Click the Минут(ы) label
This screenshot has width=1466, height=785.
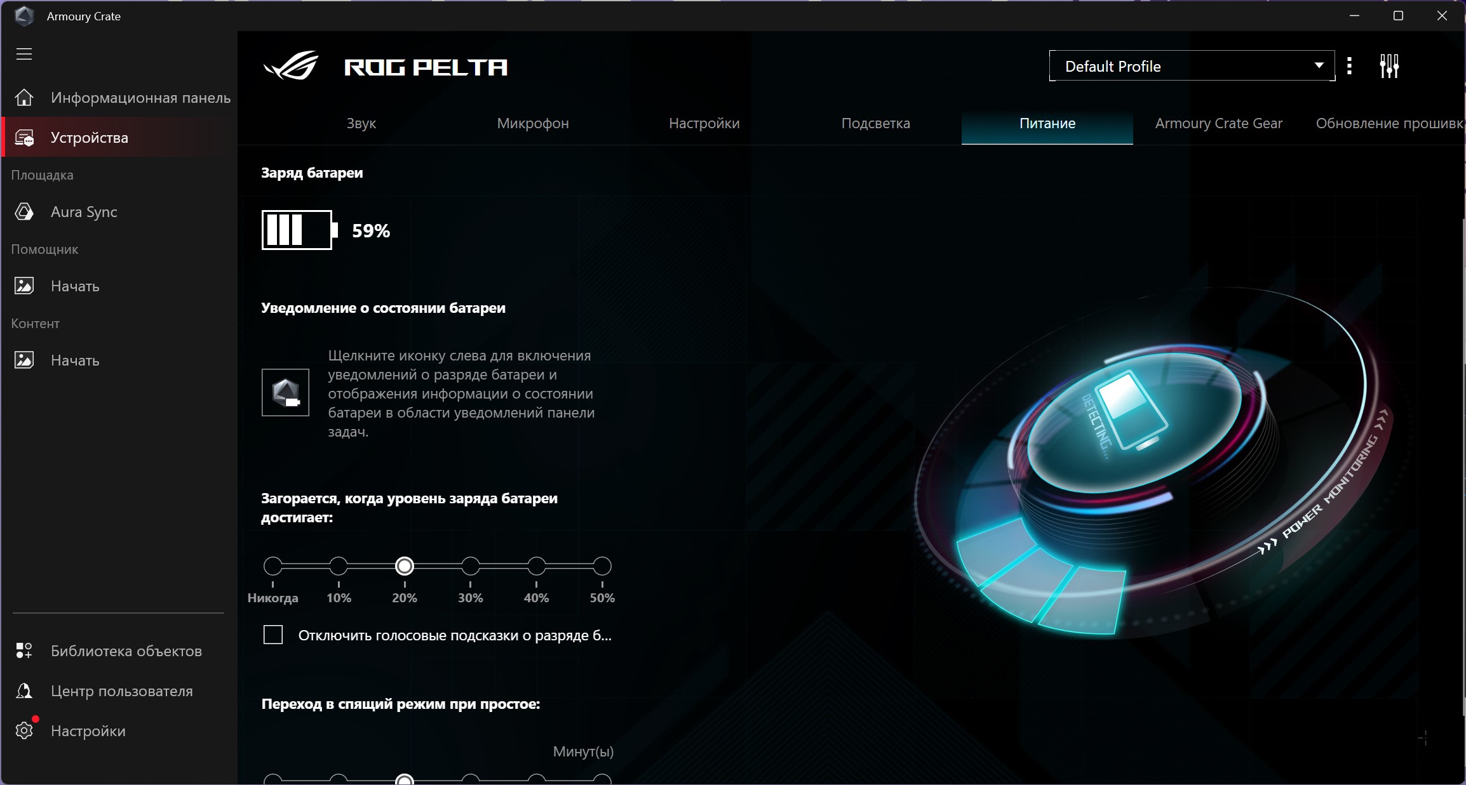pos(583,751)
